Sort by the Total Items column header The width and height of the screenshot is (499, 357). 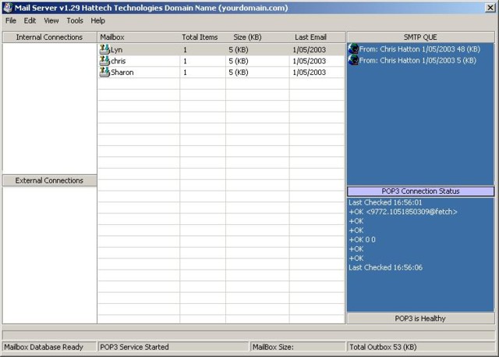pos(201,37)
